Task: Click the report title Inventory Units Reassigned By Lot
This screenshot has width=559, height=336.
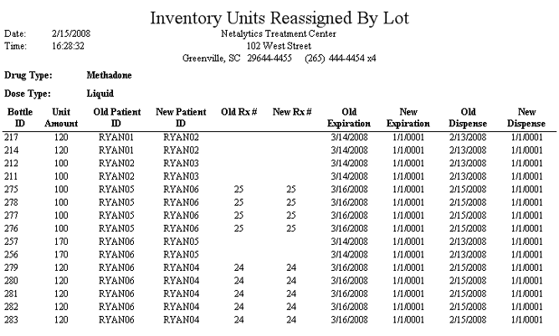Action: tap(279, 18)
